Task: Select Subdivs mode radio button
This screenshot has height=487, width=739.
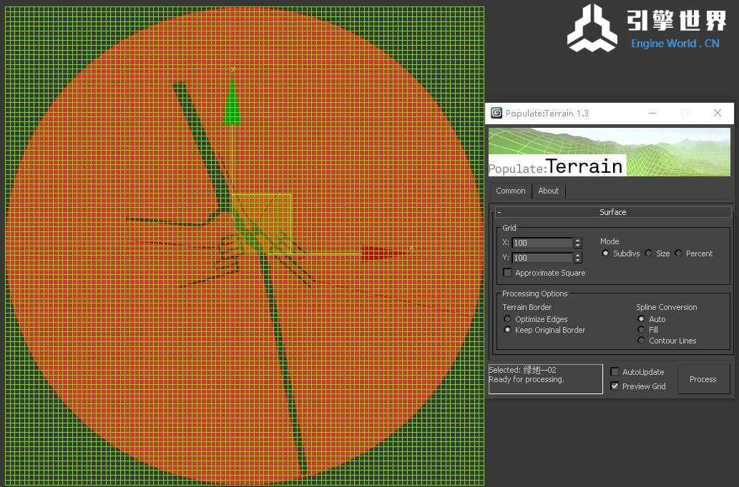Action: (x=606, y=253)
